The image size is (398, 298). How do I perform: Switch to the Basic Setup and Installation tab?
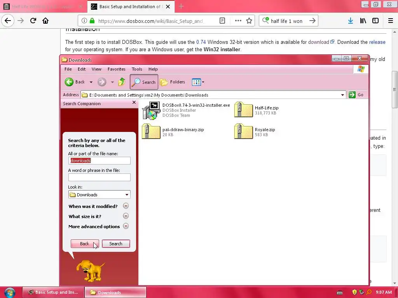(x=131, y=7)
